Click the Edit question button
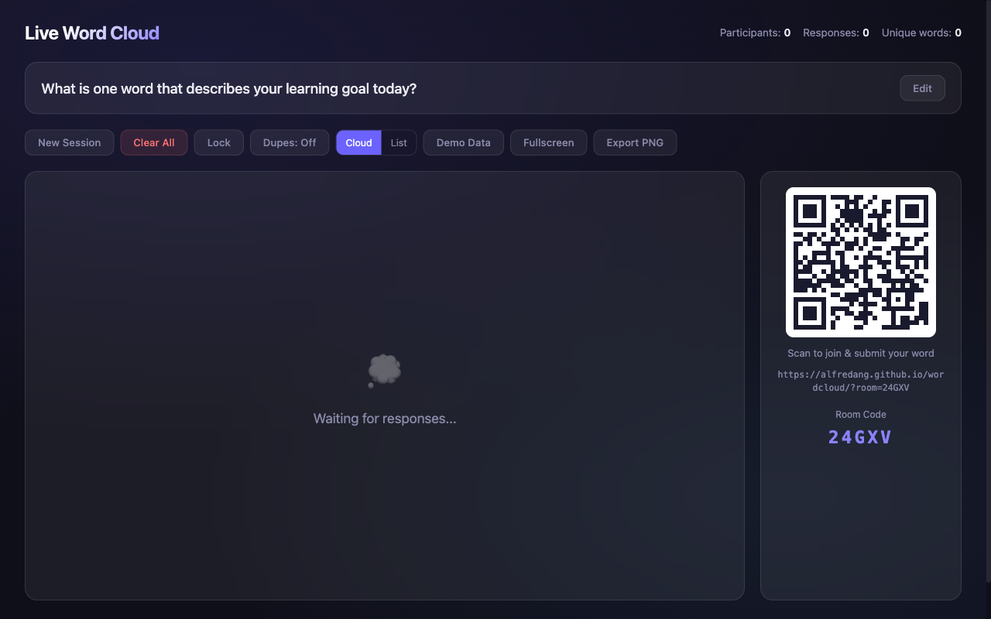Image resolution: width=991 pixels, height=619 pixels. [x=922, y=88]
